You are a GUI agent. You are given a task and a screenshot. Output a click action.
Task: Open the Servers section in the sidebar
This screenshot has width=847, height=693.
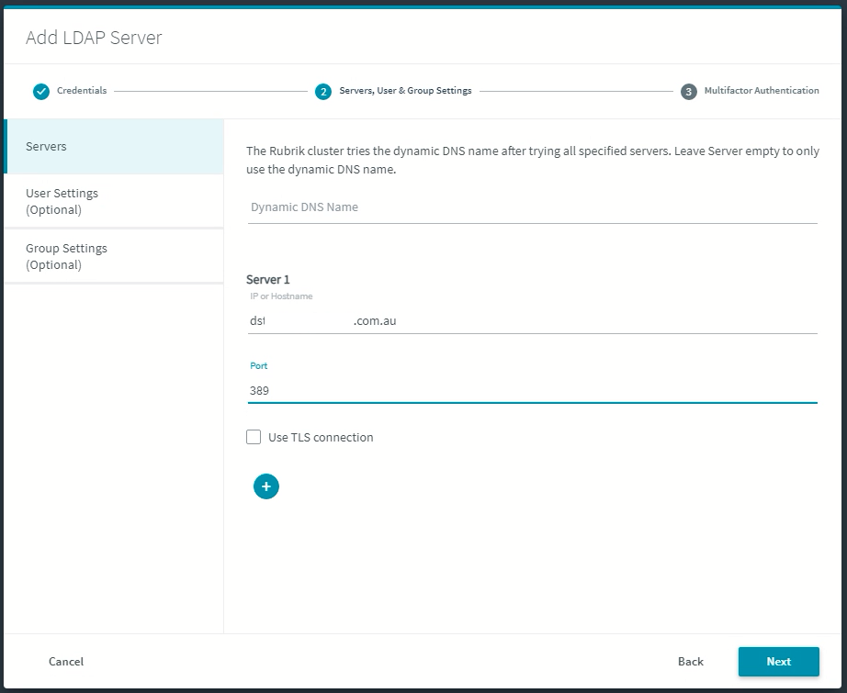[x=113, y=146]
